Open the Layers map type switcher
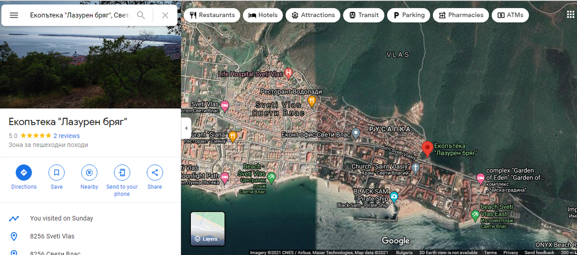The width and height of the screenshot is (577, 255). [x=207, y=229]
